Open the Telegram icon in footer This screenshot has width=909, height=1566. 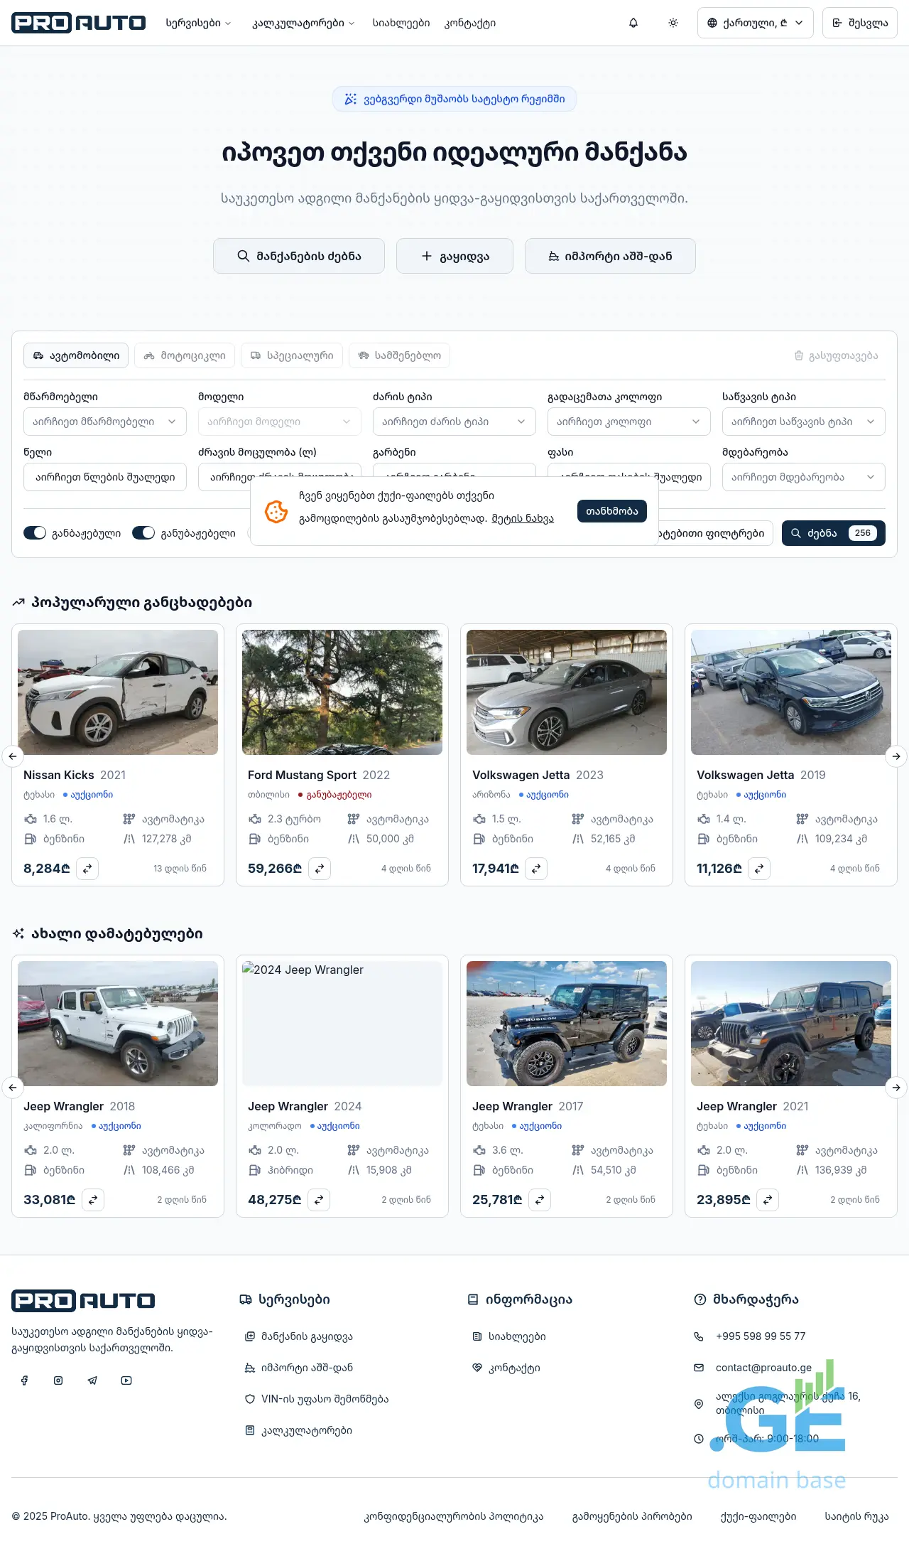point(92,1380)
